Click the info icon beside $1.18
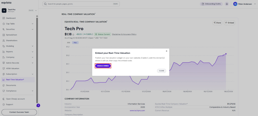Screen dimensions: 258x116 tap(73, 34)
